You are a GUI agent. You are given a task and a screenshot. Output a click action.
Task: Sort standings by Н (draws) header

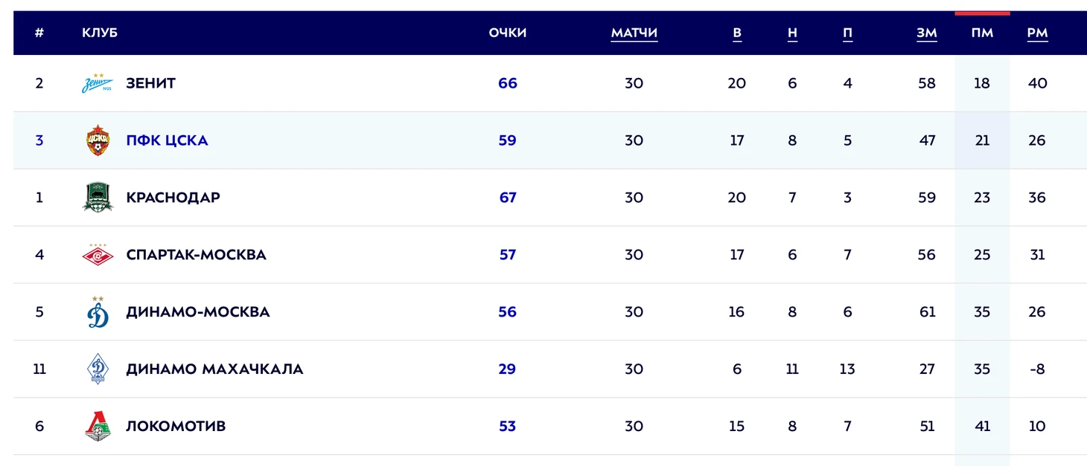tap(792, 33)
